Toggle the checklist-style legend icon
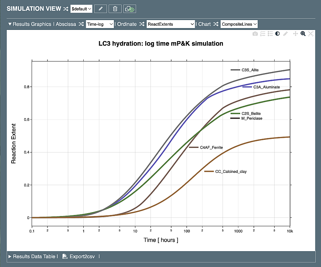This screenshot has width=321, height=267. tap(263, 34)
